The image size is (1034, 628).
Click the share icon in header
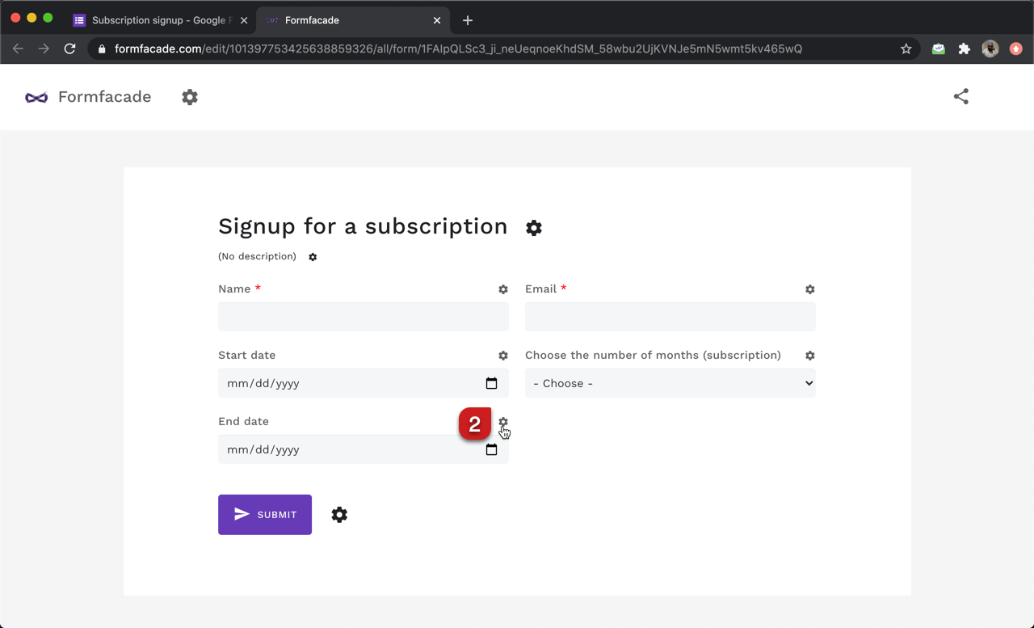pos(961,96)
